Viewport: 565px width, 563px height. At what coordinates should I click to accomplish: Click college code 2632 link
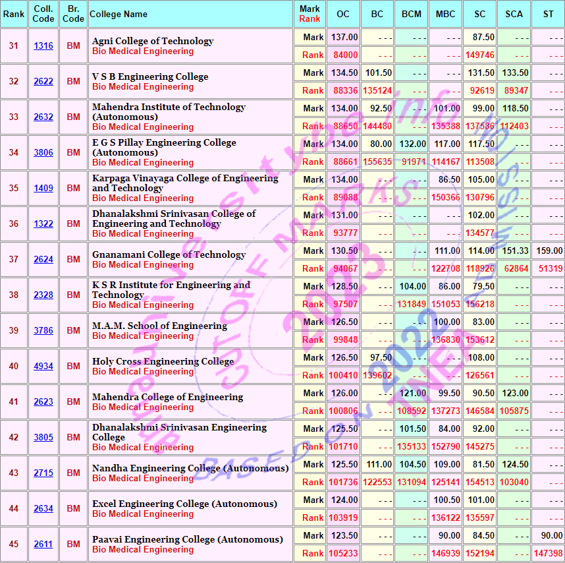[43, 117]
